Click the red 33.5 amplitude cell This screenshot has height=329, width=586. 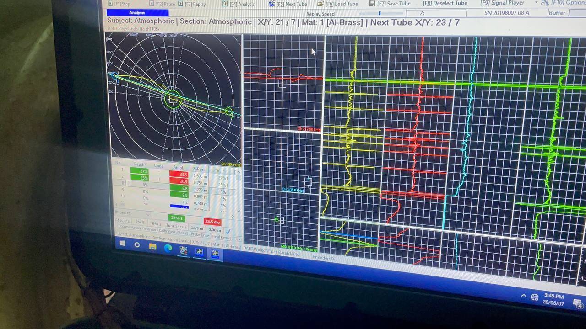point(179,174)
